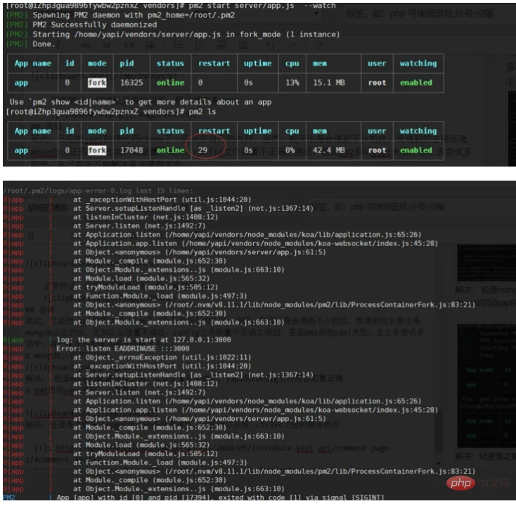
Task: Click the 'App [app] with id [0] and pid [17394]' line
Action: (220, 497)
